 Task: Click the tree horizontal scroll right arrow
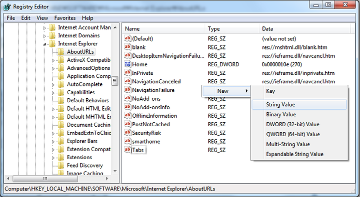107,179
